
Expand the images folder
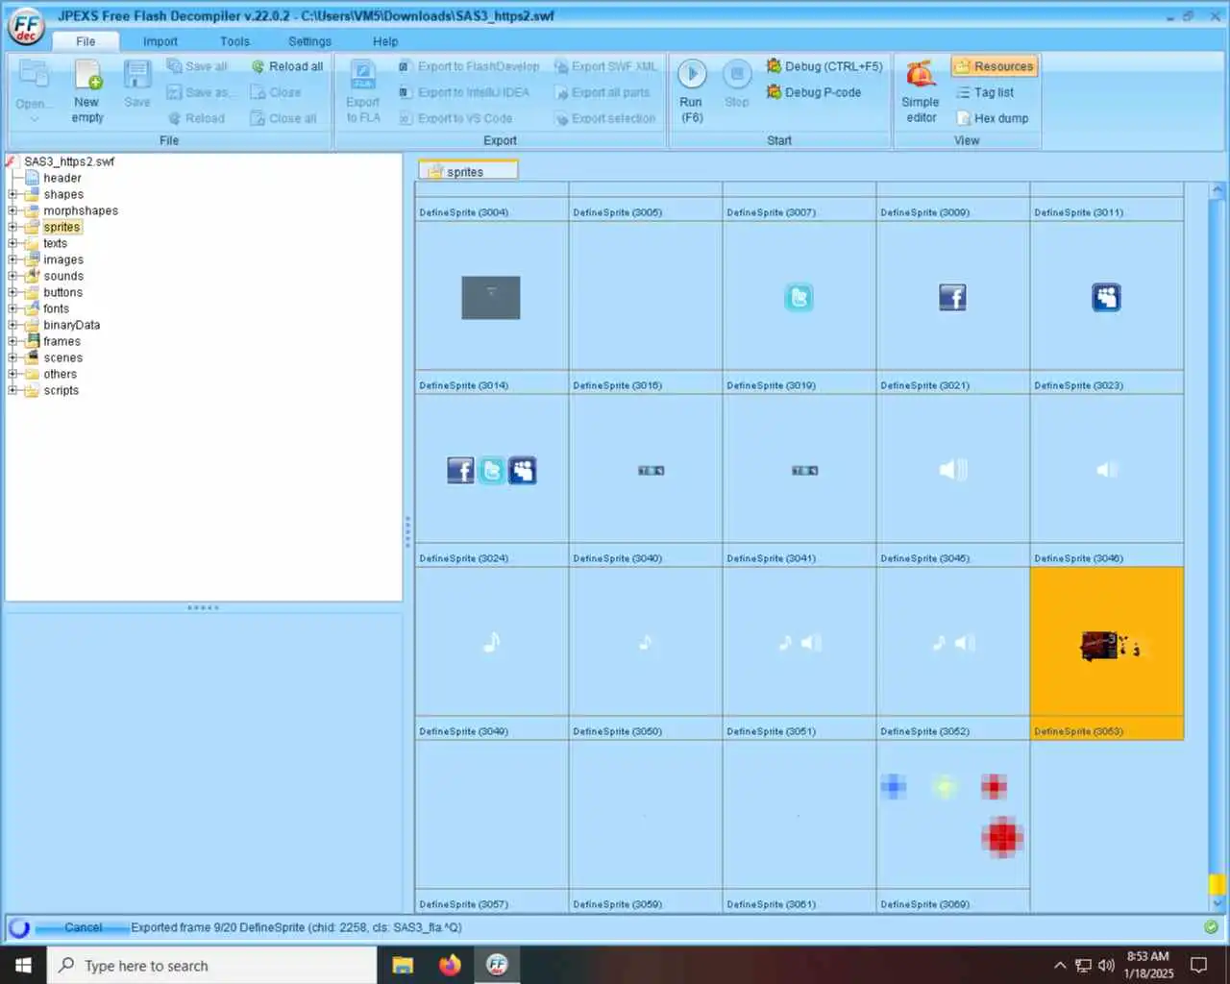(x=13, y=259)
